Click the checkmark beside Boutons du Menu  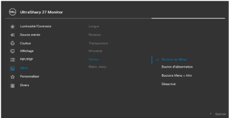157,60
